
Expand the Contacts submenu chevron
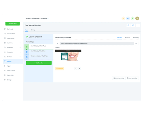[20, 57]
